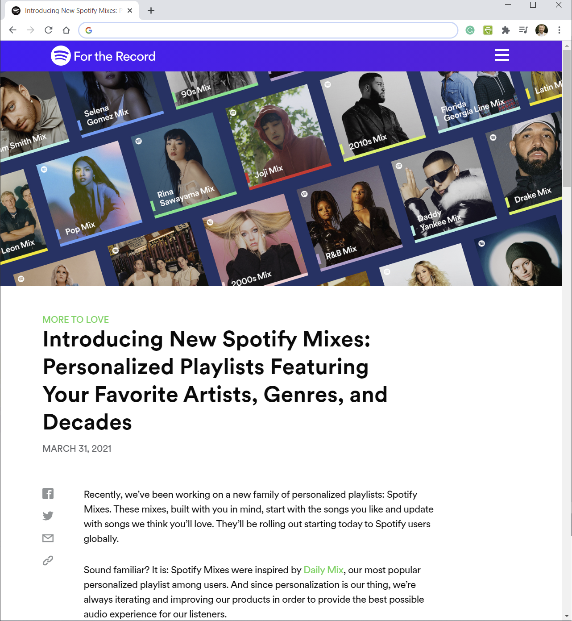Image resolution: width=572 pixels, height=621 pixels.
Task: Minimize the Chrome window
Action: (508, 5)
